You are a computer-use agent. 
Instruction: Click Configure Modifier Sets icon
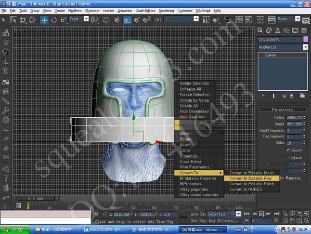coord(302,96)
